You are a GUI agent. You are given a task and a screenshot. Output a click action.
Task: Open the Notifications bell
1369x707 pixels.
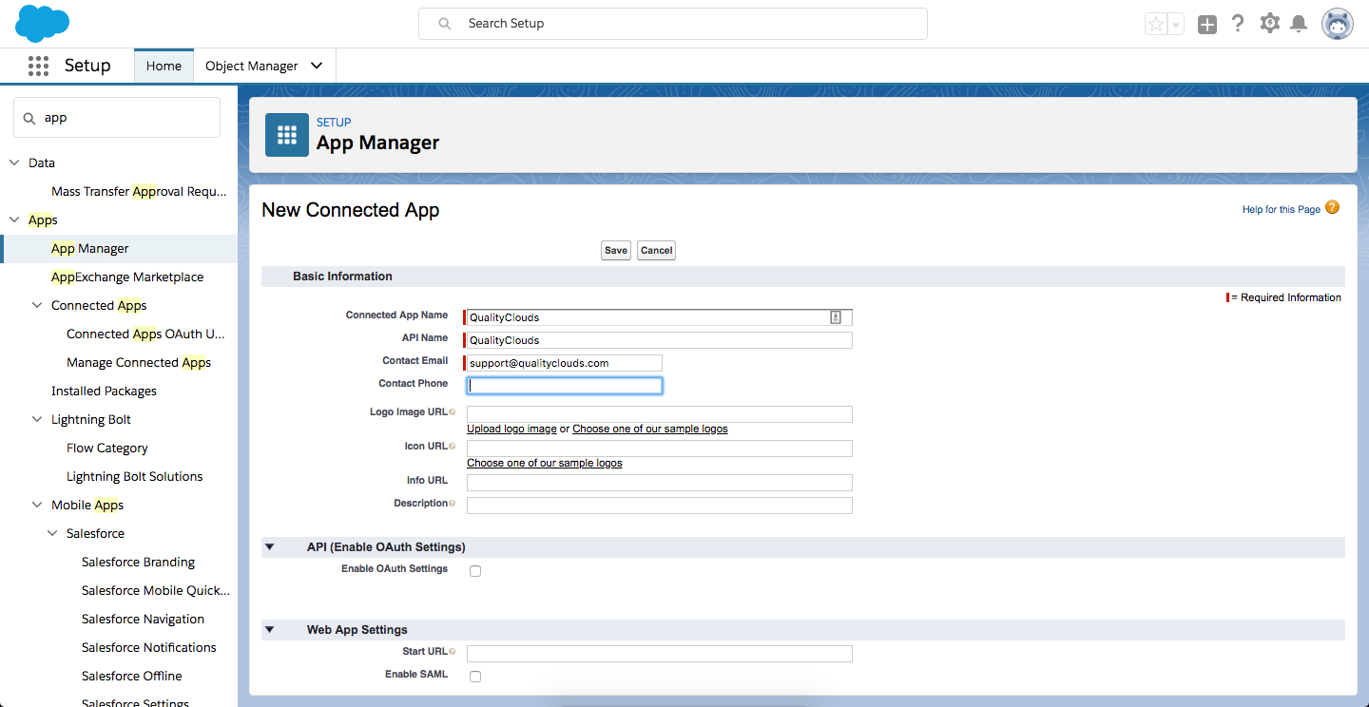tap(1299, 24)
